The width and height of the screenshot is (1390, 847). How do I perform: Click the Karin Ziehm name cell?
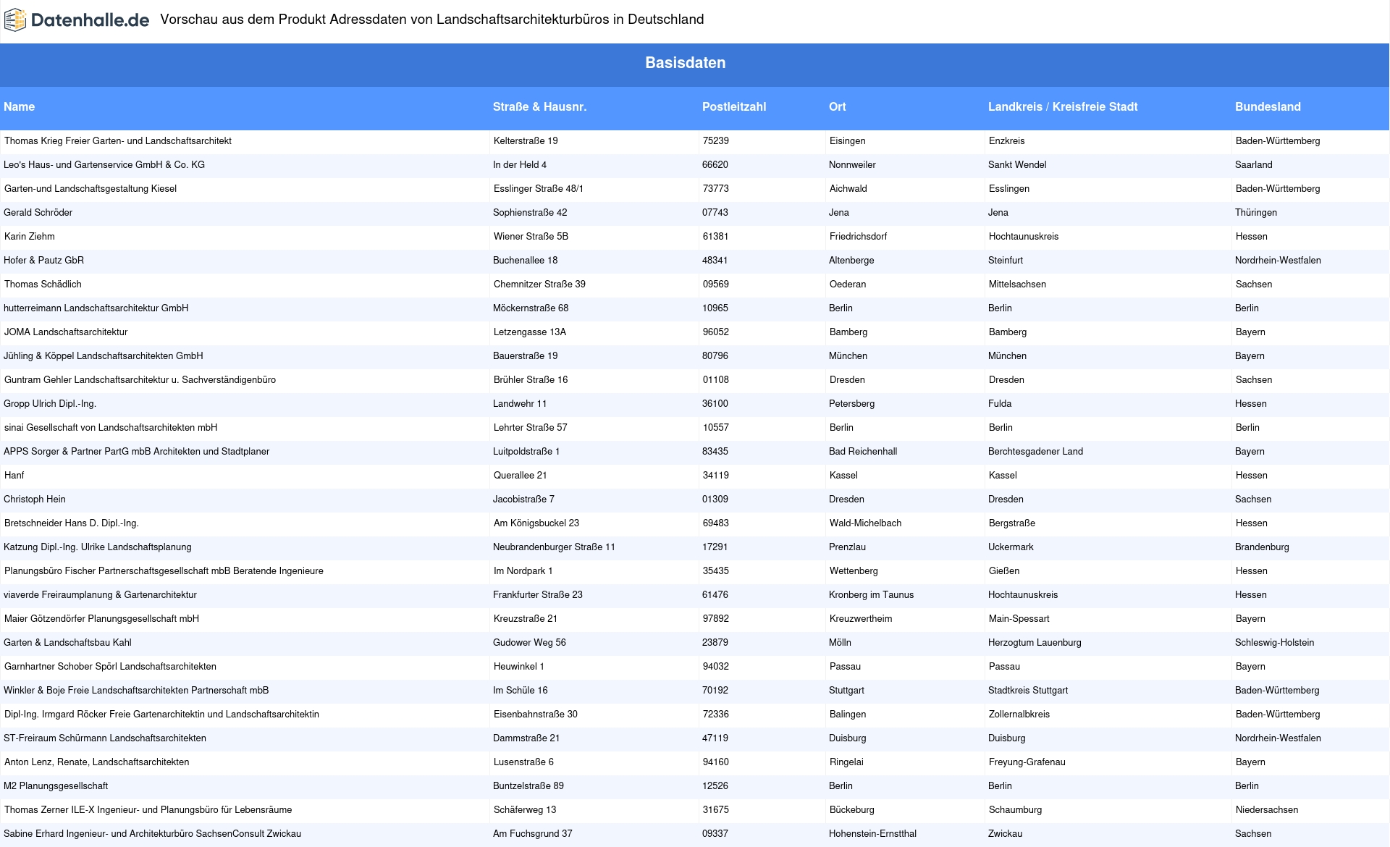tap(30, 237)
